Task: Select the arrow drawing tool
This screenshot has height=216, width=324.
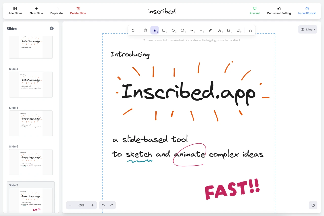Action: pos(192,30)
